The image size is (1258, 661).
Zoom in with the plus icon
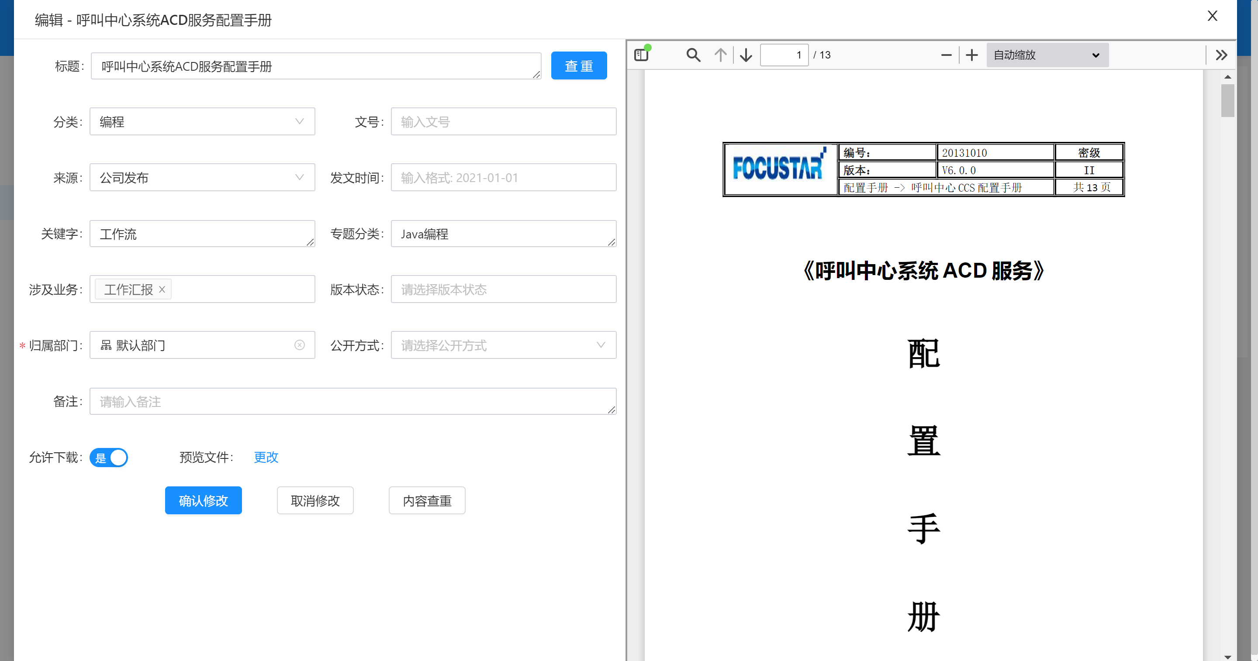click(972, 55)
